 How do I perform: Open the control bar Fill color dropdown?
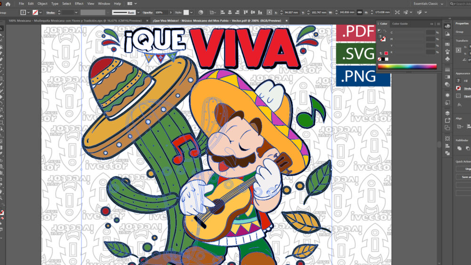(x=29, y=12)
